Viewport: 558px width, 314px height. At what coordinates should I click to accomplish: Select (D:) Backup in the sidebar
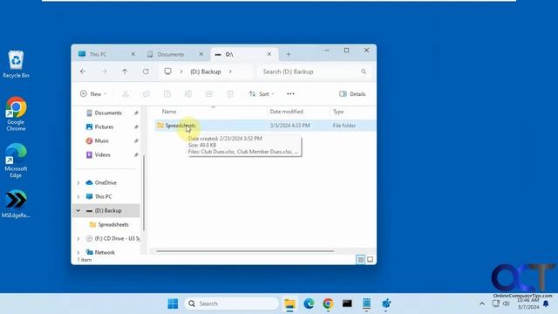click(108, 210)
